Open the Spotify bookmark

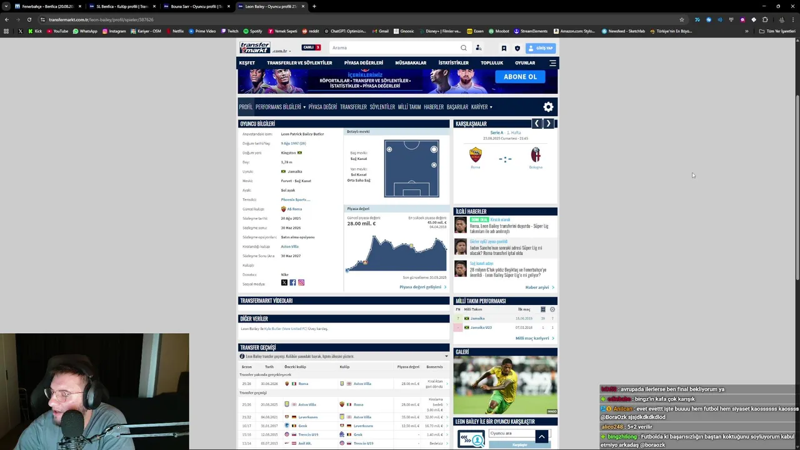pos(252,31)
